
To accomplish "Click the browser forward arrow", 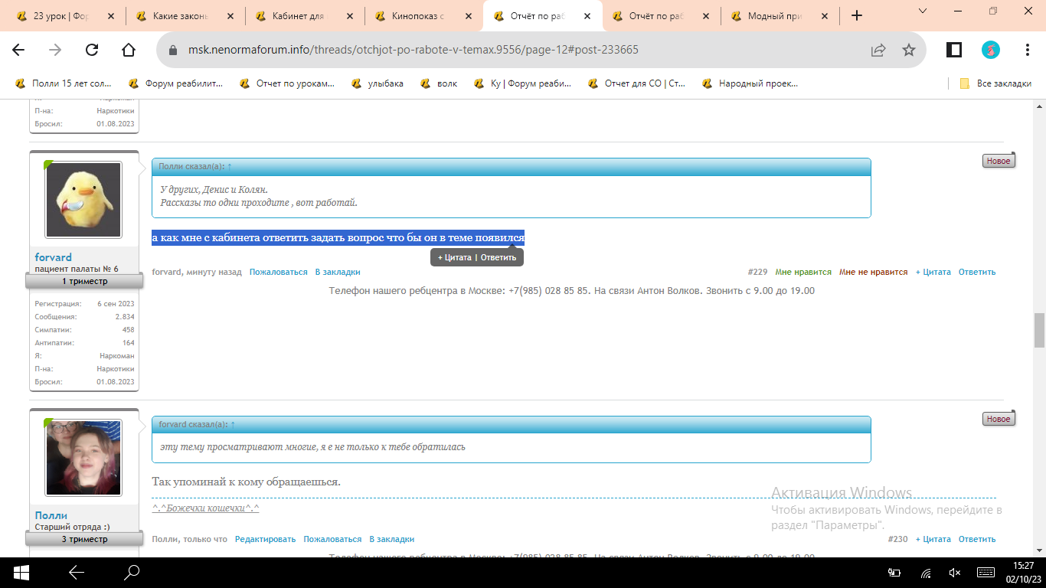I will coord(55,50).
